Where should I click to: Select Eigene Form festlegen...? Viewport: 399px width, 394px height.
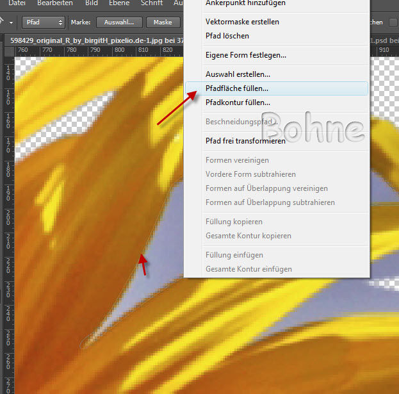[245, 55]
